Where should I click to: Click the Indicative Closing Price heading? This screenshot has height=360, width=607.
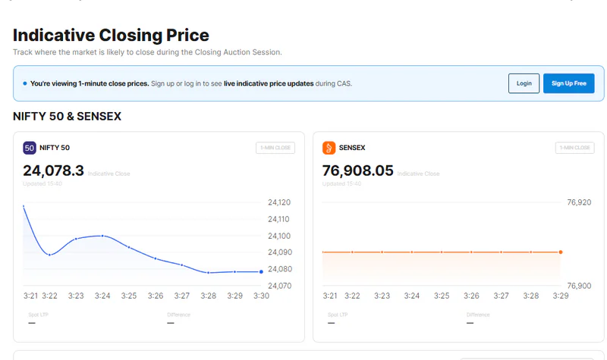pos(111,35)
